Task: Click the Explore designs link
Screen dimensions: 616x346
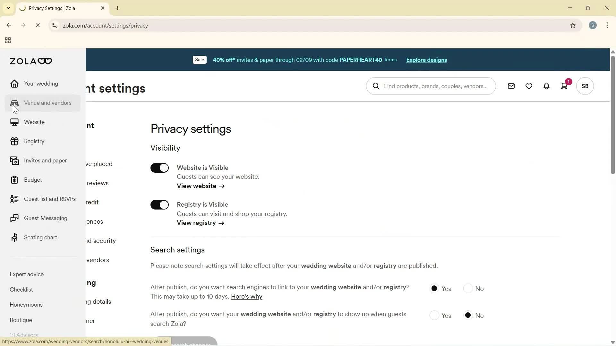Action: tap(426, 60)
